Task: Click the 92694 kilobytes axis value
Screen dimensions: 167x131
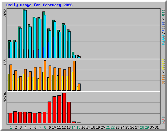Action: [x=5, y=97]
